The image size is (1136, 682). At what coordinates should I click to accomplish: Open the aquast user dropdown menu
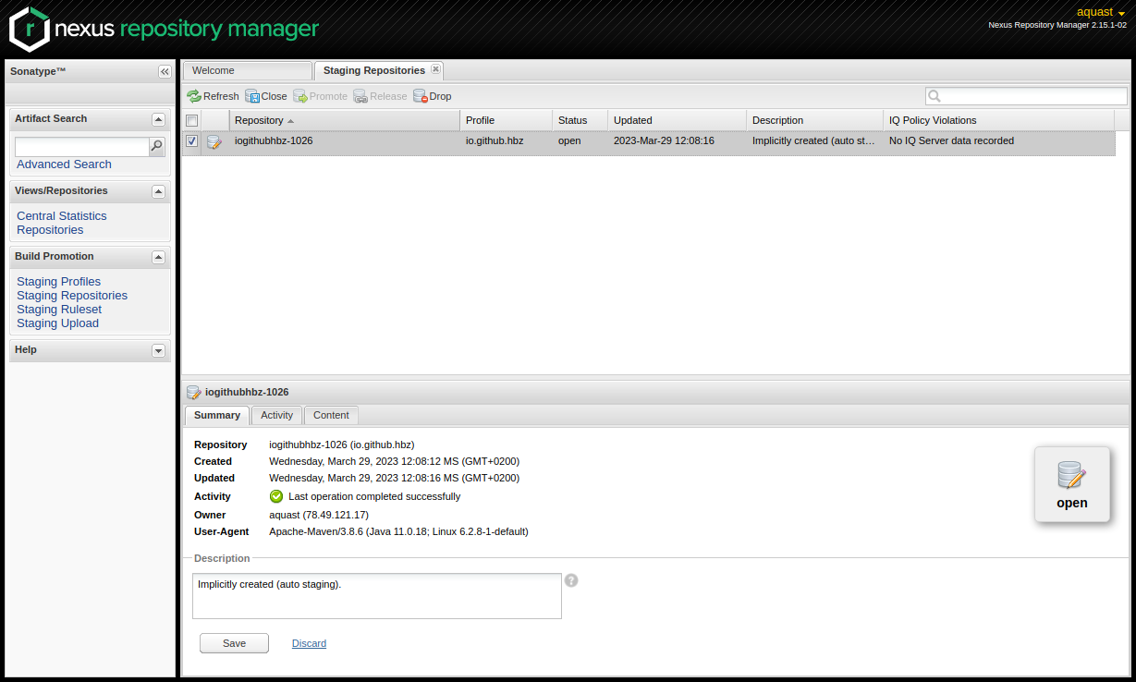coord(1101,12)
